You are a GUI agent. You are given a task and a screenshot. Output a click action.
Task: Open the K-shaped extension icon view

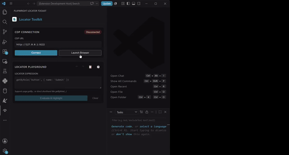click(x=5, y=101)
